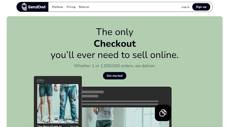Screen dimensions: 229x127
Task: Click the SendOwl wordmark text
Action: (37, 7)
